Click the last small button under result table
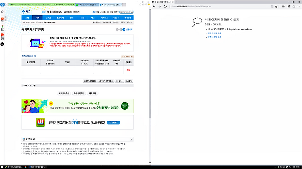Screen dimensions: 302x169 tap(129, 81)
